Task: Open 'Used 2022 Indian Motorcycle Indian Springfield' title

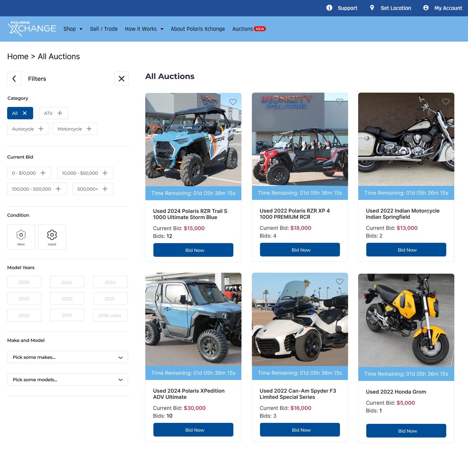Action: [x=403, y=214]
